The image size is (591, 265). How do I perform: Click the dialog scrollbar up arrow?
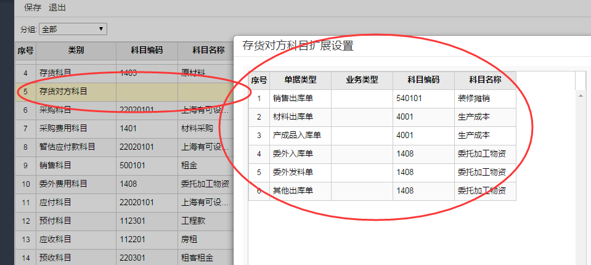[581, 95]
